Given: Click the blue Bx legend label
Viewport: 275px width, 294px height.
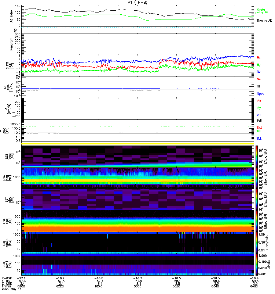Looking at the screenshot, I should click(x=258, y=72).
